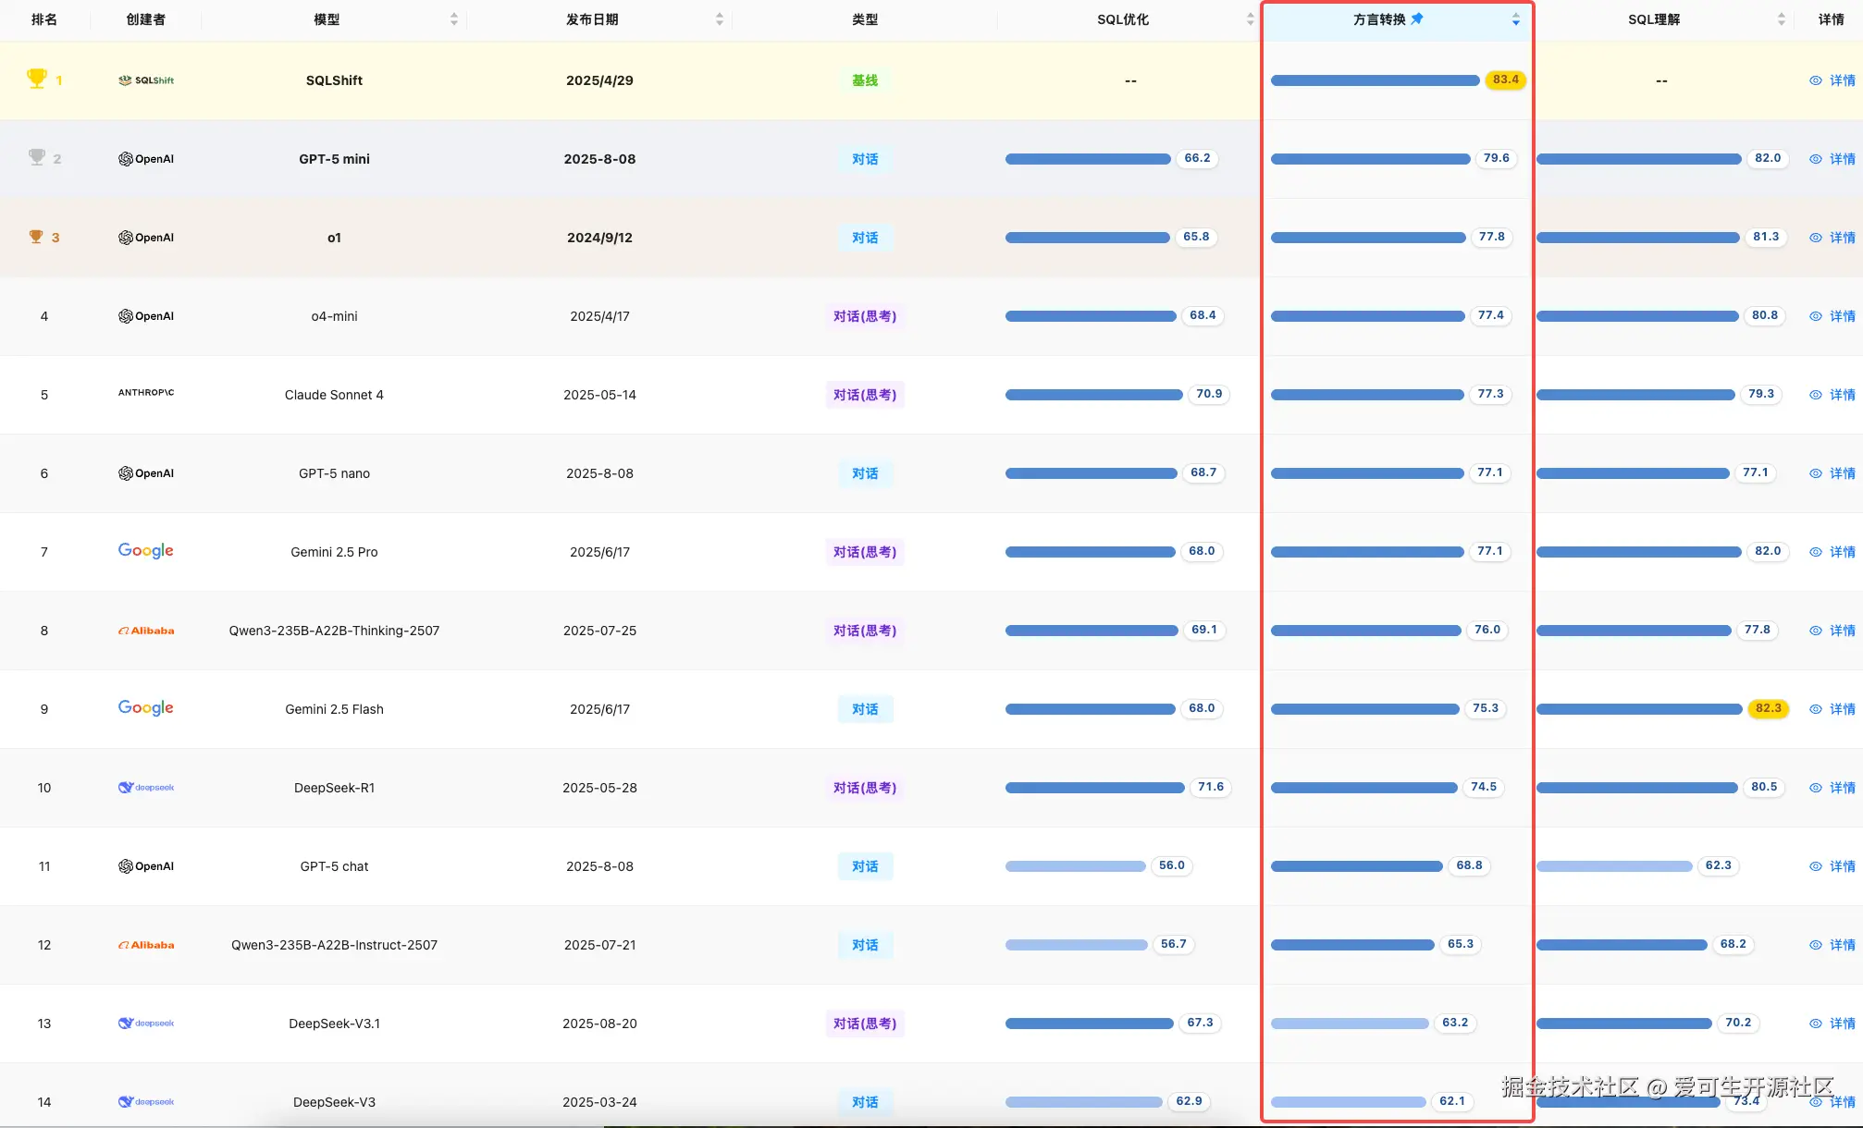This screenshot has width=1863, height=1128.
Task: Click the Anthropic logo in Claude Sonnet 4 row
Action: [146, 393]
